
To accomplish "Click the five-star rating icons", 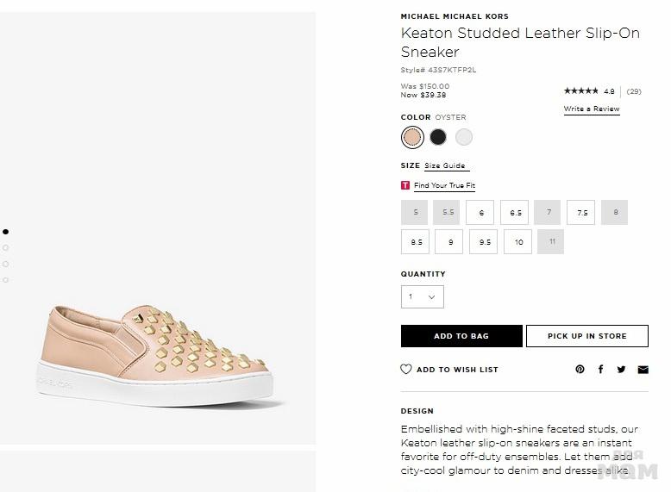I will (580, 91).
